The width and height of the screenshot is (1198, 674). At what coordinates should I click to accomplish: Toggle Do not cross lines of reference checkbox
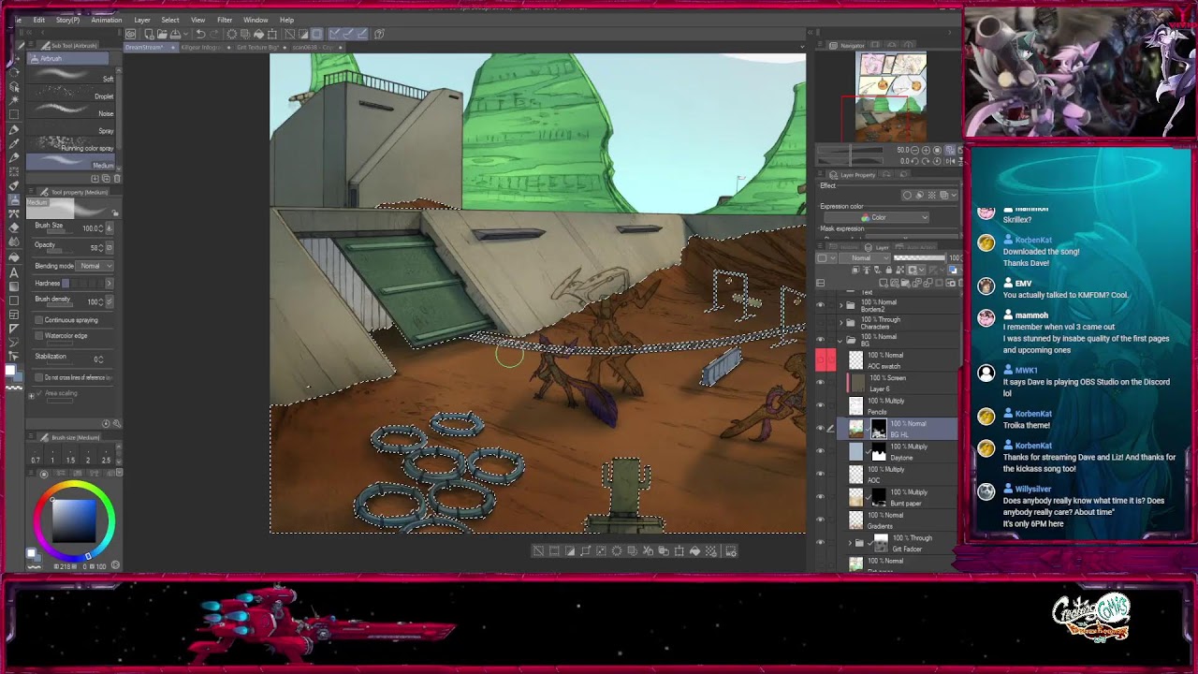pos(38,377)
